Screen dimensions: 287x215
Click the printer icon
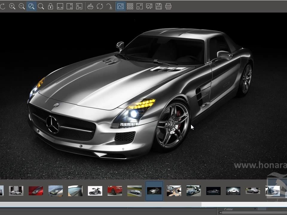(x=168, y=6)
